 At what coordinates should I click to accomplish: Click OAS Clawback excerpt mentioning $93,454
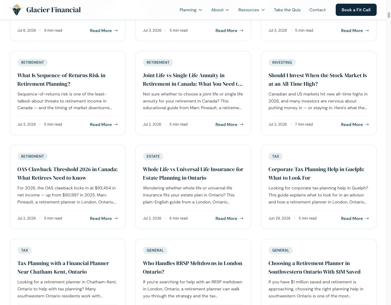67,195
